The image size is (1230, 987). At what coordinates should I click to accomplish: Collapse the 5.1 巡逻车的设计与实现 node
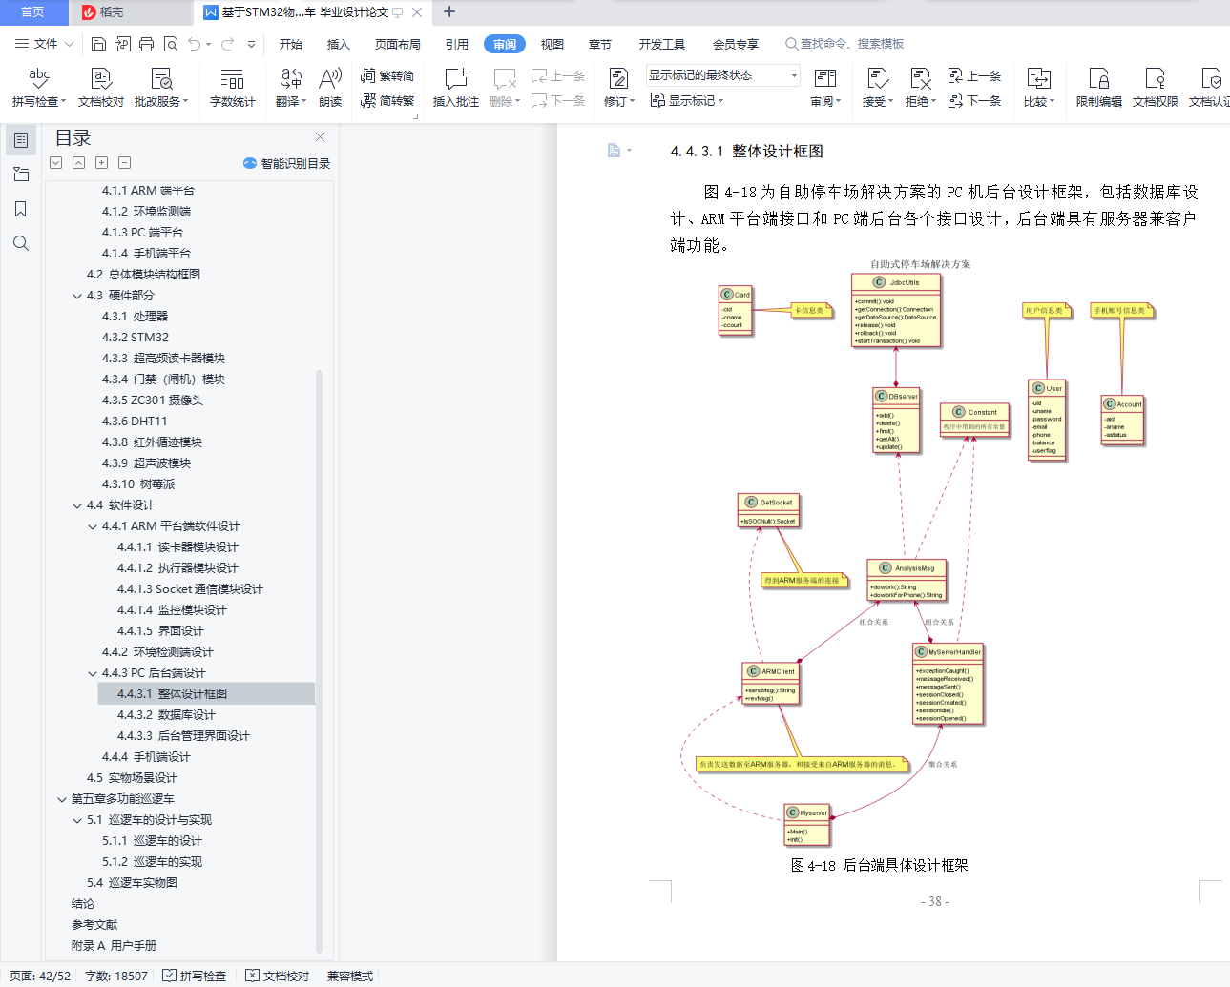[x=77, y=820]
